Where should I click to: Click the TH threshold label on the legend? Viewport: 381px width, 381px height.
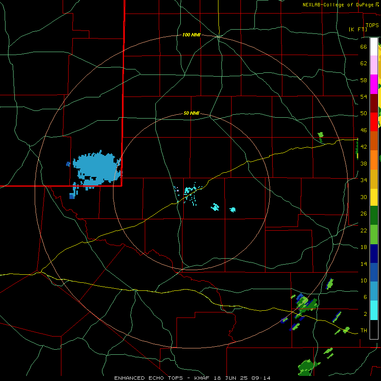(x=364, y=331)
